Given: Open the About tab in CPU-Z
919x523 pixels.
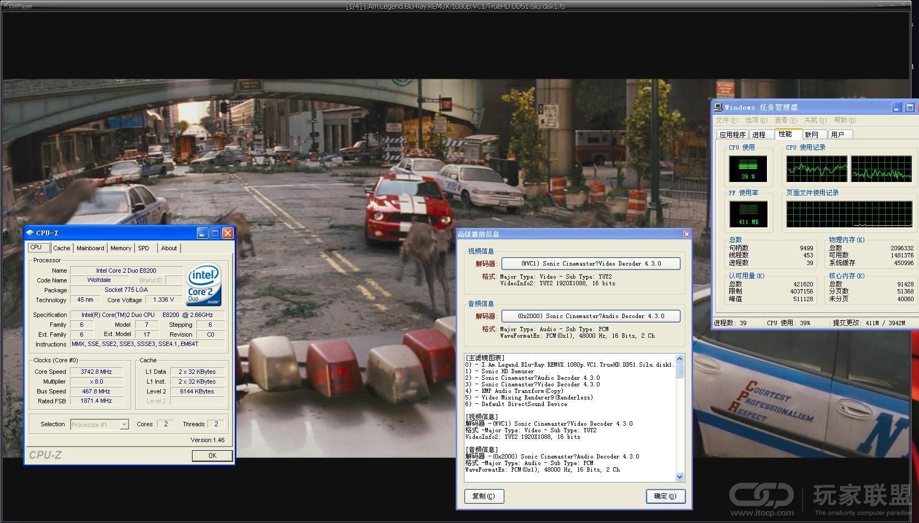Looking at the screenshot, I should (169, 248).
